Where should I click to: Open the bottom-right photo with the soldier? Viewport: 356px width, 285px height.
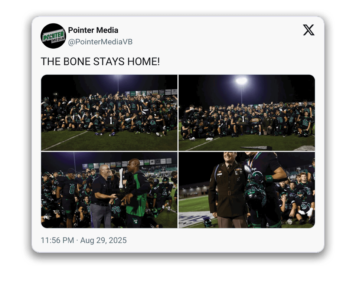[246, 190]
